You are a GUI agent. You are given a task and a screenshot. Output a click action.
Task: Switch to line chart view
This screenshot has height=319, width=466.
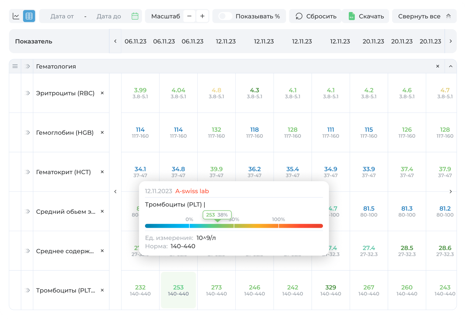pos(16,16)
